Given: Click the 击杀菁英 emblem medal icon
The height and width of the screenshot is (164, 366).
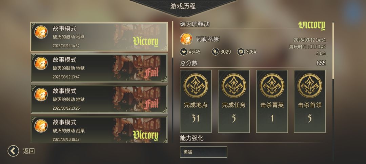Looking at the screenshot, I should 272,86.
